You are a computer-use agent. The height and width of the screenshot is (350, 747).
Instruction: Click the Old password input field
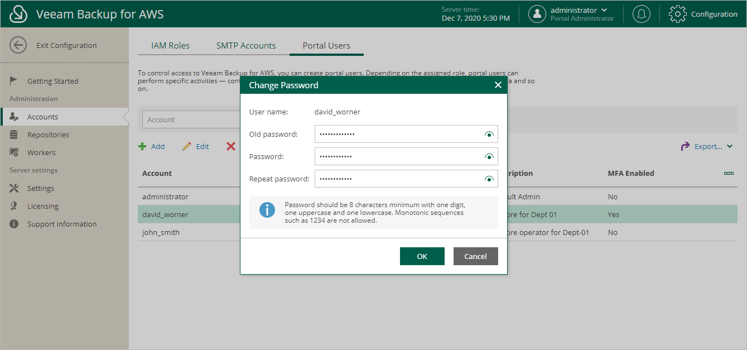(x=406, y=134)
